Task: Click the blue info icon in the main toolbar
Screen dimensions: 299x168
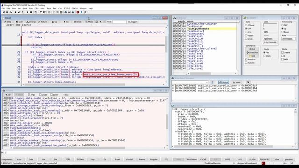Action: point(81,12)
